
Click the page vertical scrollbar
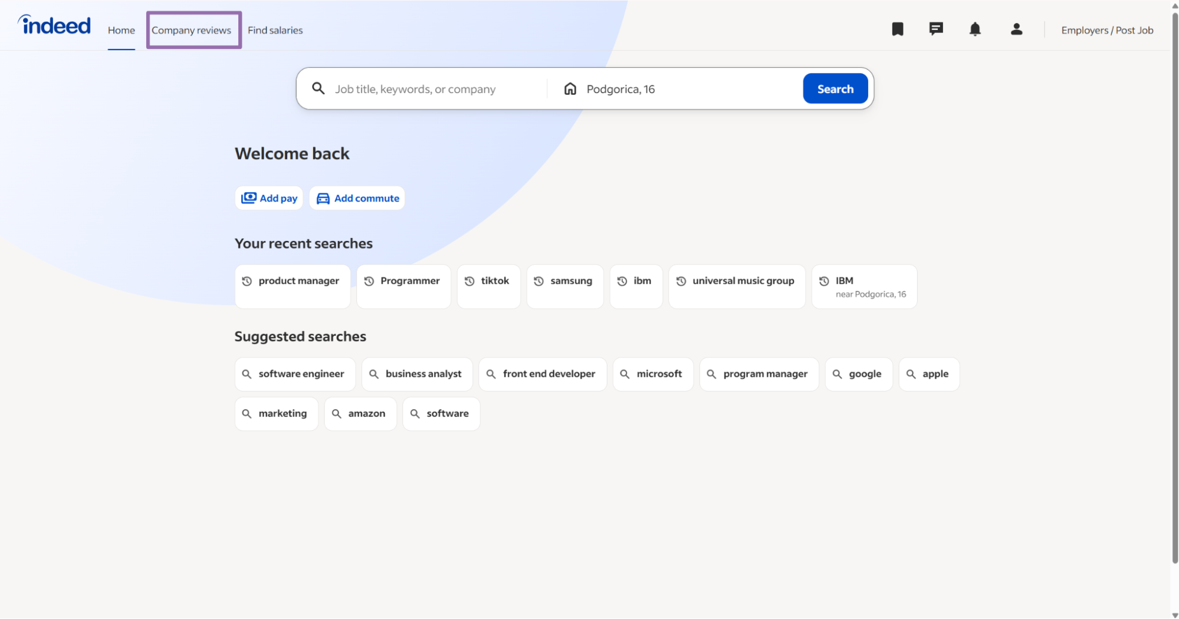1174,289
